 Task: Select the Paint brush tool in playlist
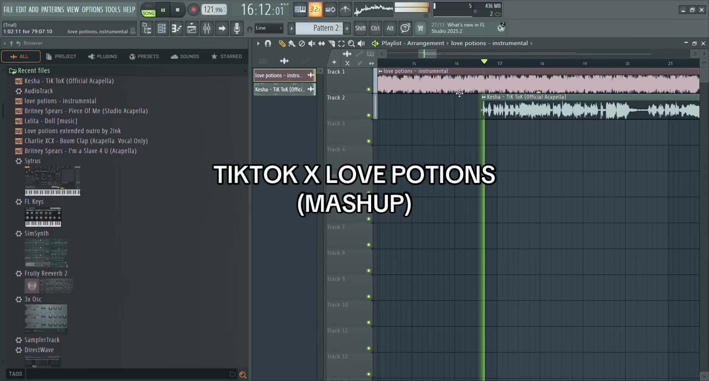(292, 44)
